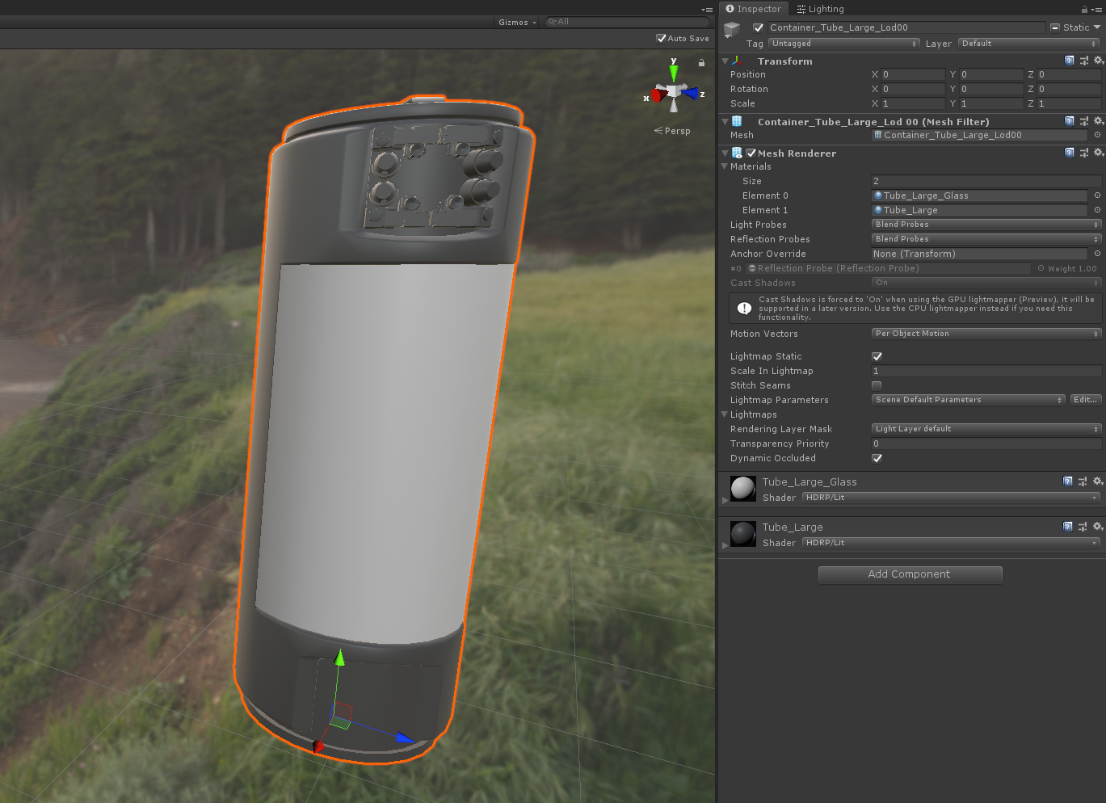Uncheck the Dynamic Occluded option

877,458
